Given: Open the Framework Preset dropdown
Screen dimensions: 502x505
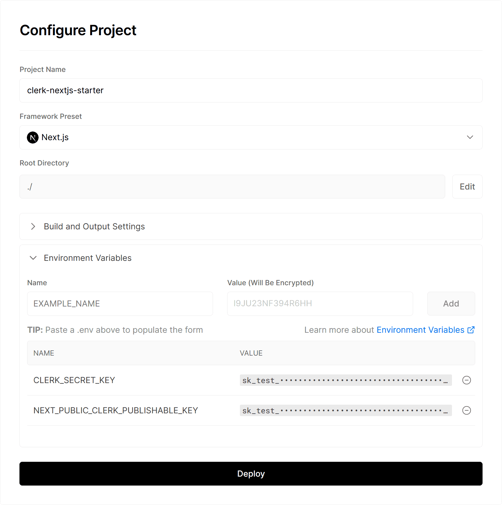Looking at the screenshot, I should point(470,137).
